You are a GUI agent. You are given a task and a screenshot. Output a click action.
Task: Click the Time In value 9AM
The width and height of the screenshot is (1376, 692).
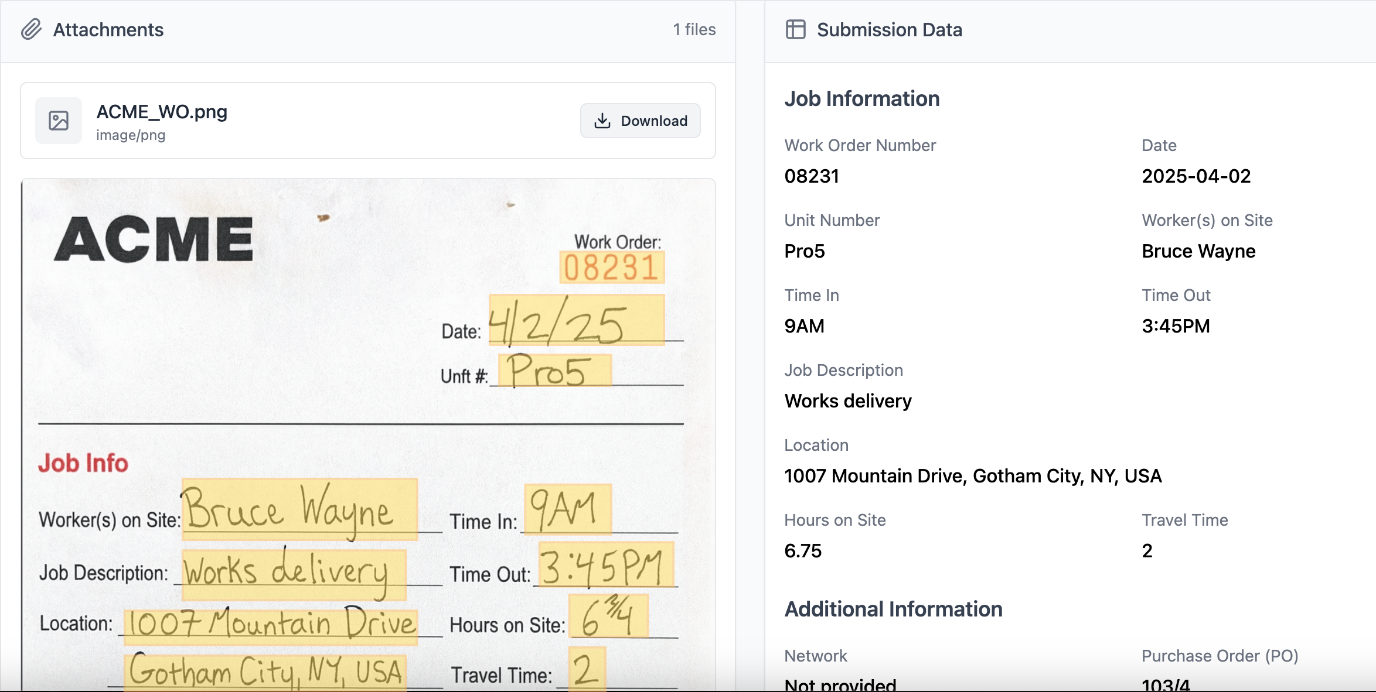point(805,326)
